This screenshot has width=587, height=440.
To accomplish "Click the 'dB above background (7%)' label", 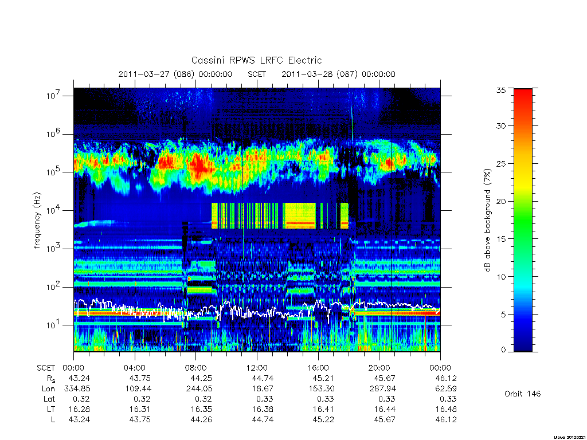I will click(x=487, y=221).
